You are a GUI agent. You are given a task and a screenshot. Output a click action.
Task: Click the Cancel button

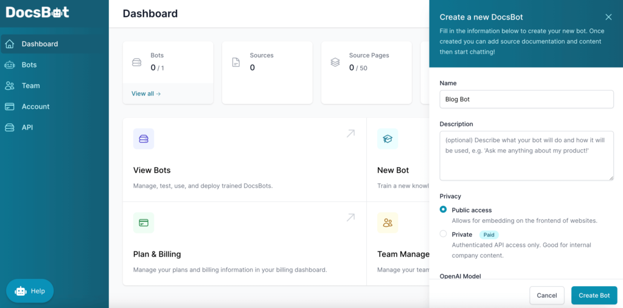coord(547,295)
